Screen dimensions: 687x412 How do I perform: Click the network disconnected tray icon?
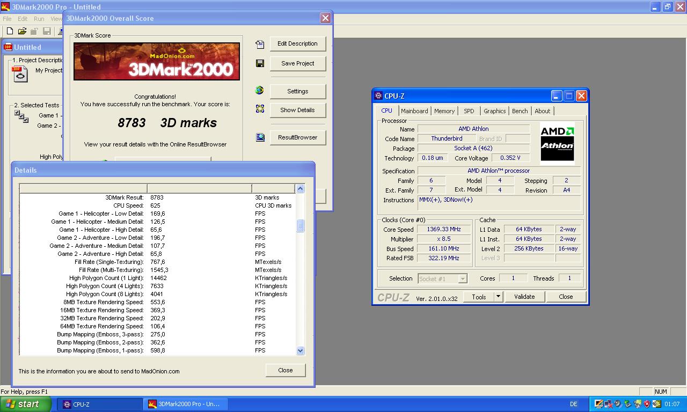[x=609, y=404]
